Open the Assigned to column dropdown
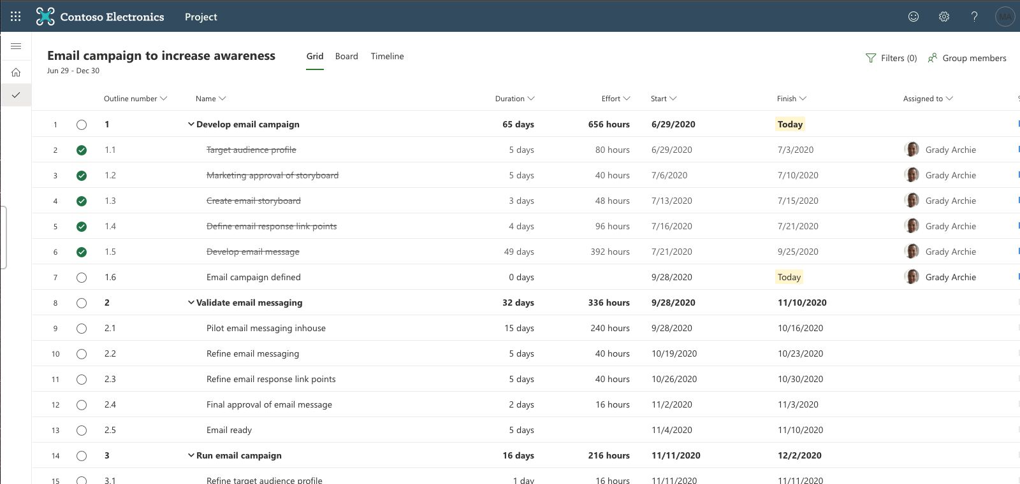The width and height of the screenshot is (1020, 484). [949, 99]
